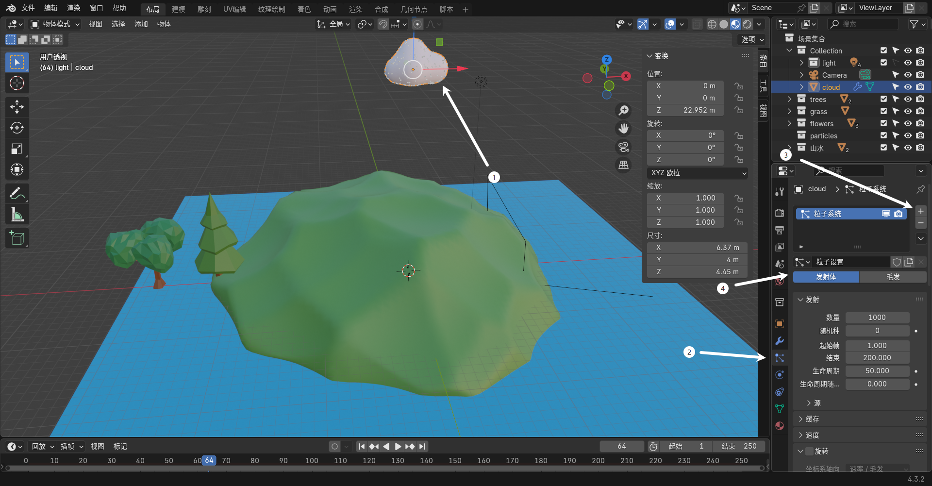Screen dimensions: 932x486
Task: Select the Scale tool in left toolbar
Action: coord(17,149)
